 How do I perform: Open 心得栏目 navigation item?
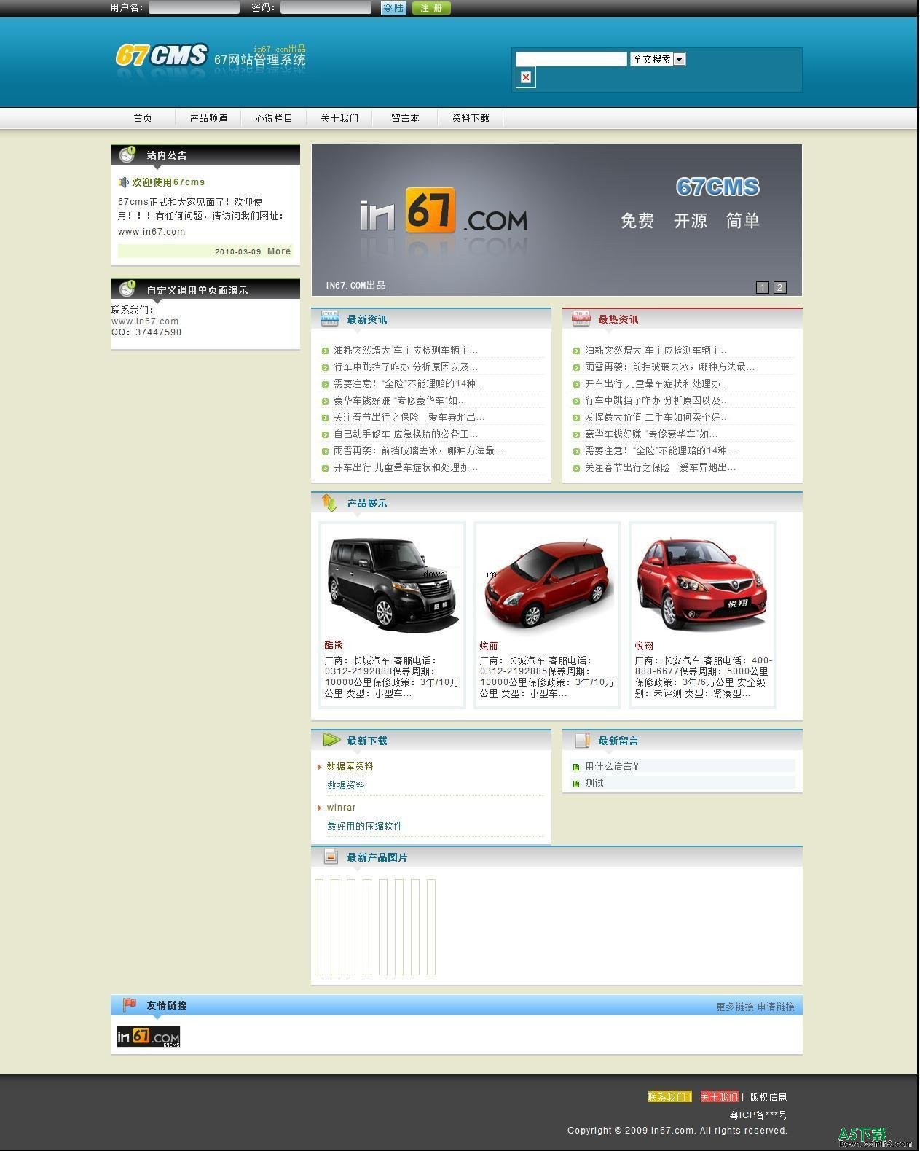pyautogui.click(x=274, y=118)
